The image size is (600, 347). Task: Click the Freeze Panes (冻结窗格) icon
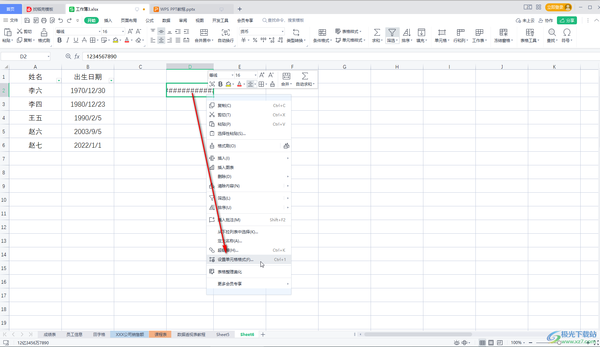[504, 32]
